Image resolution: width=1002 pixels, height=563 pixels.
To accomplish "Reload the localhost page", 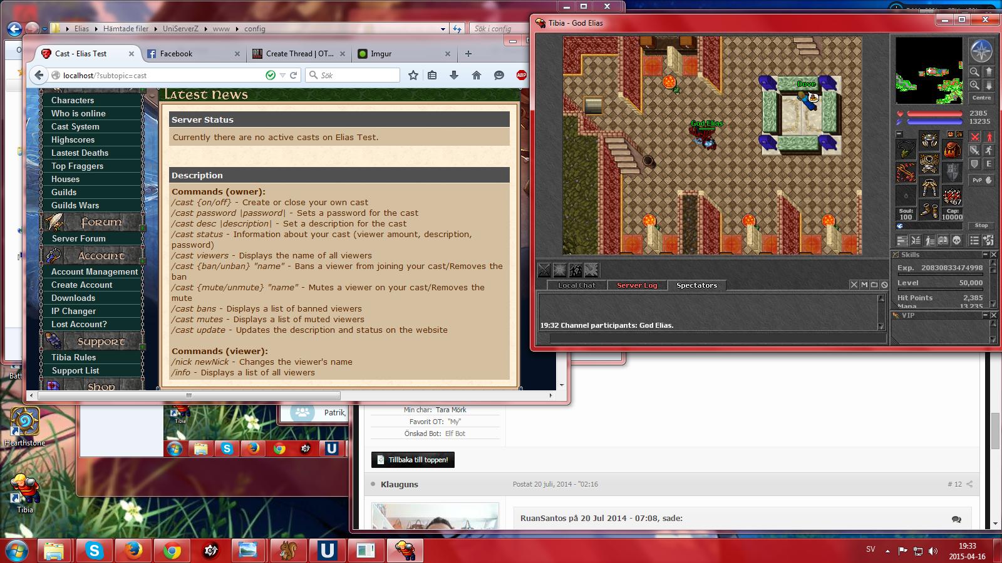I will point(294,75).
